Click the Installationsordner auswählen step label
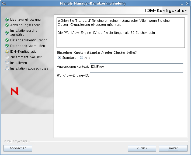This screenshot has width=191, height=155. [25, 33]
